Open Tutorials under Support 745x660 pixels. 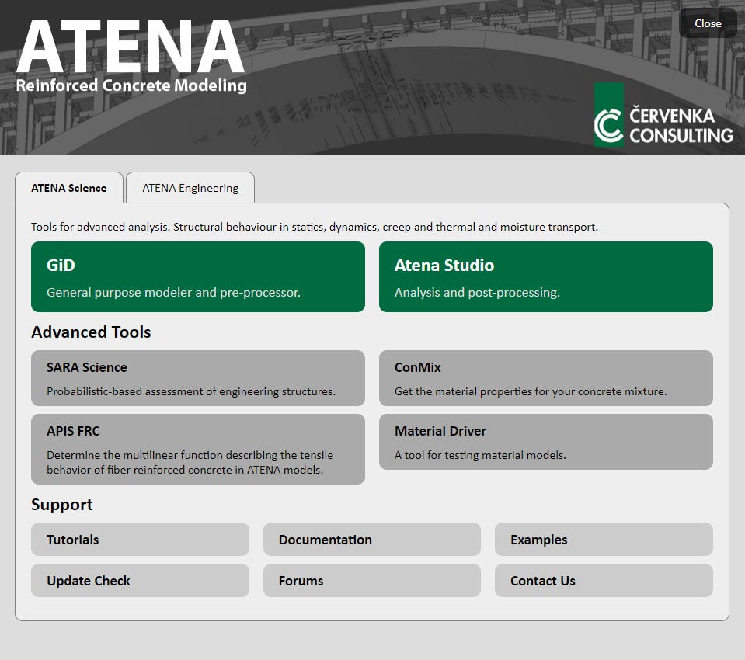pyautogui.click(x=140, y=540)
